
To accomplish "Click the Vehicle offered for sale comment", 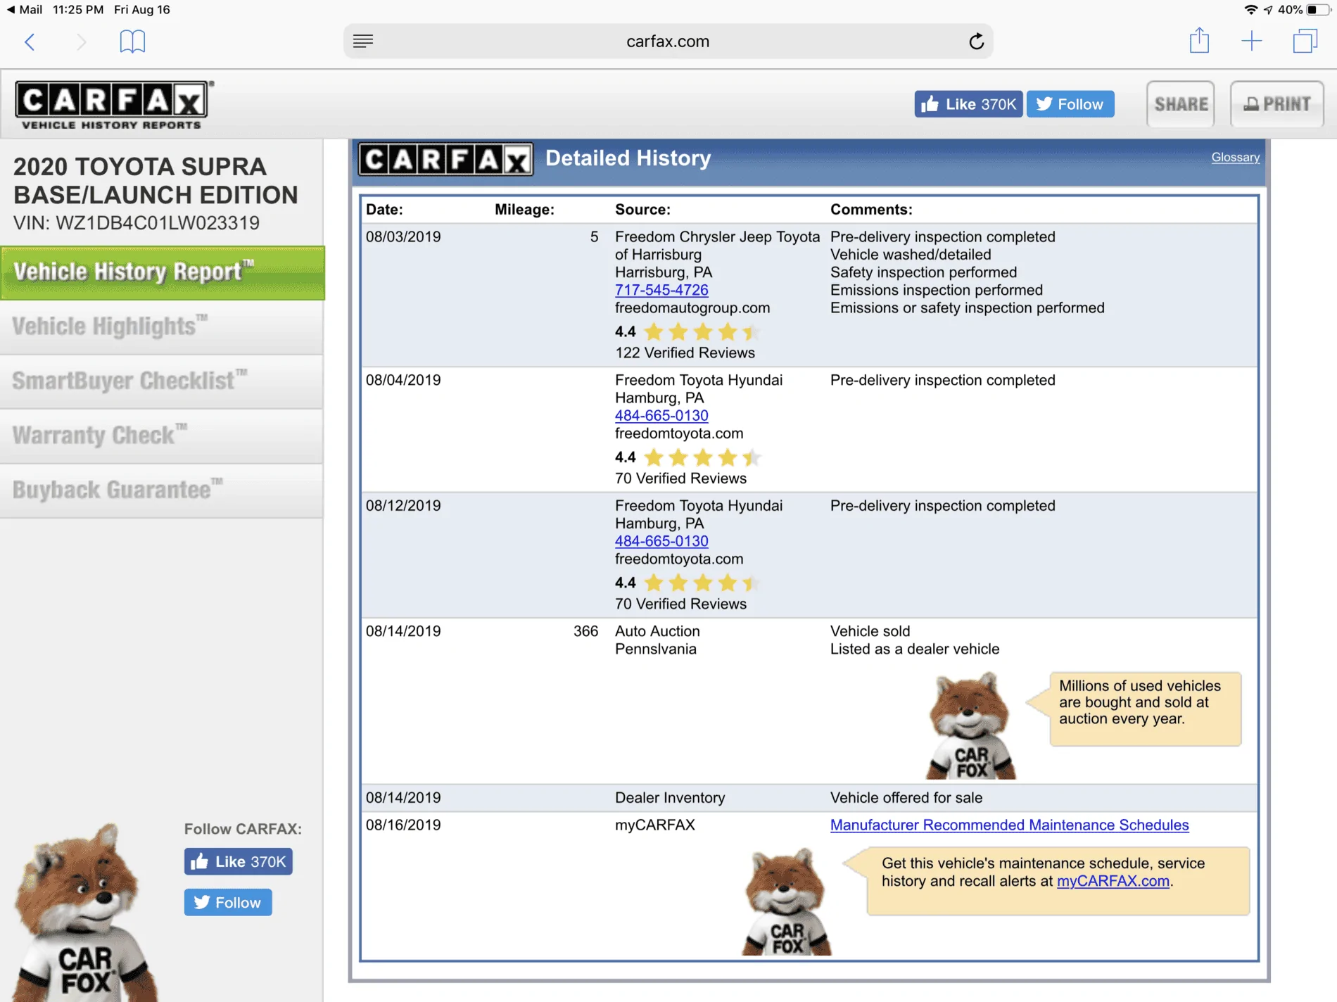I will pyautogui.click(x=906, y=797).
